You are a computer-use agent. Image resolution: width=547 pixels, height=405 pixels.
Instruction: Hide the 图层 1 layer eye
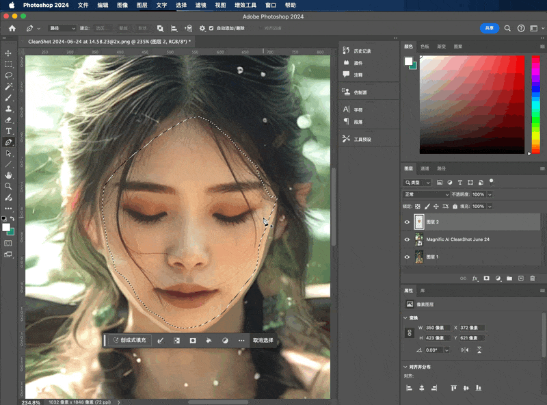[x=407, y=257]
